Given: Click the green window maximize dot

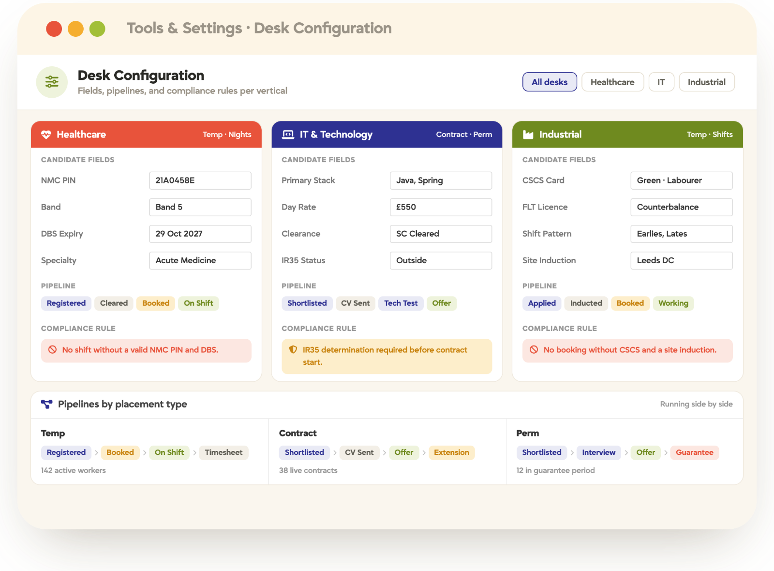Looking at the screenshot, I should click(x=97, y=29).
